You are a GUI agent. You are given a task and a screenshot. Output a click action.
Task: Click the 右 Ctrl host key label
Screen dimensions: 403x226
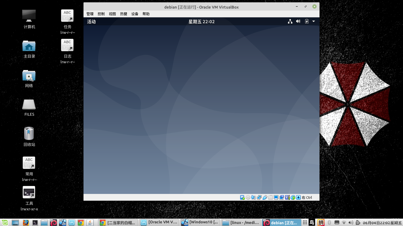point(307,197)
